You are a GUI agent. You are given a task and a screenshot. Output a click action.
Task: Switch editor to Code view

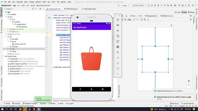coord(178,12)
